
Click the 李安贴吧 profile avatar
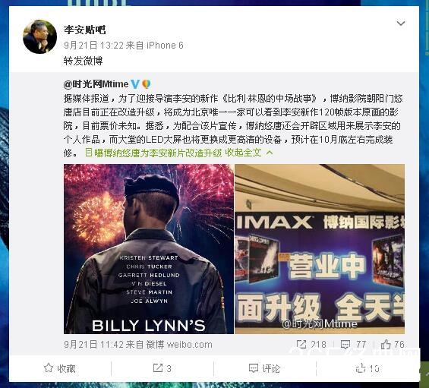click(x=40, y=36)
